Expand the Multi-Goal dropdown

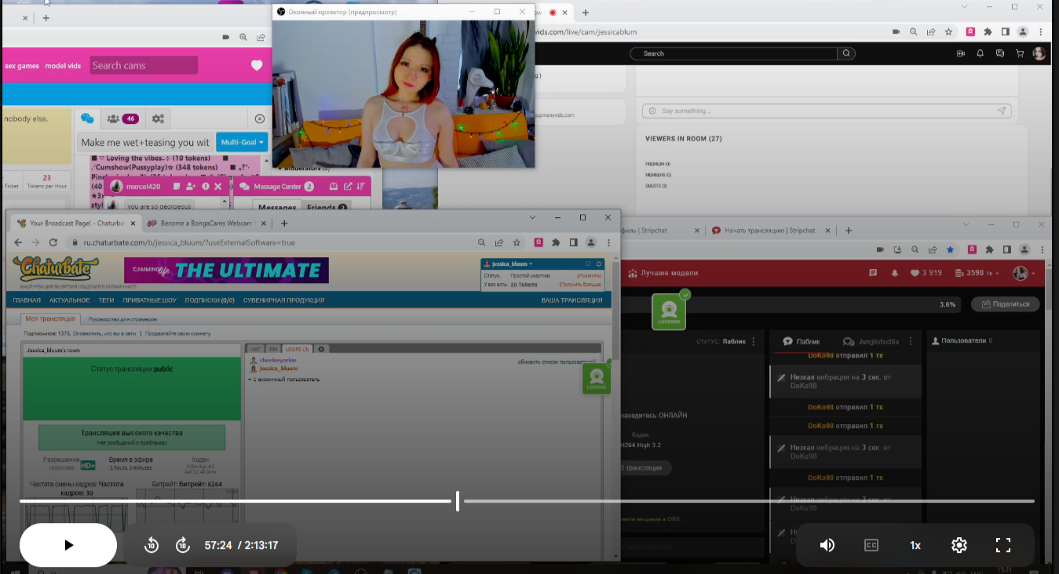click(242, 142)
